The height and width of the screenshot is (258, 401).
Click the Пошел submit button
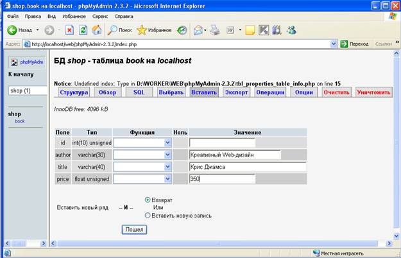(134, 229)
